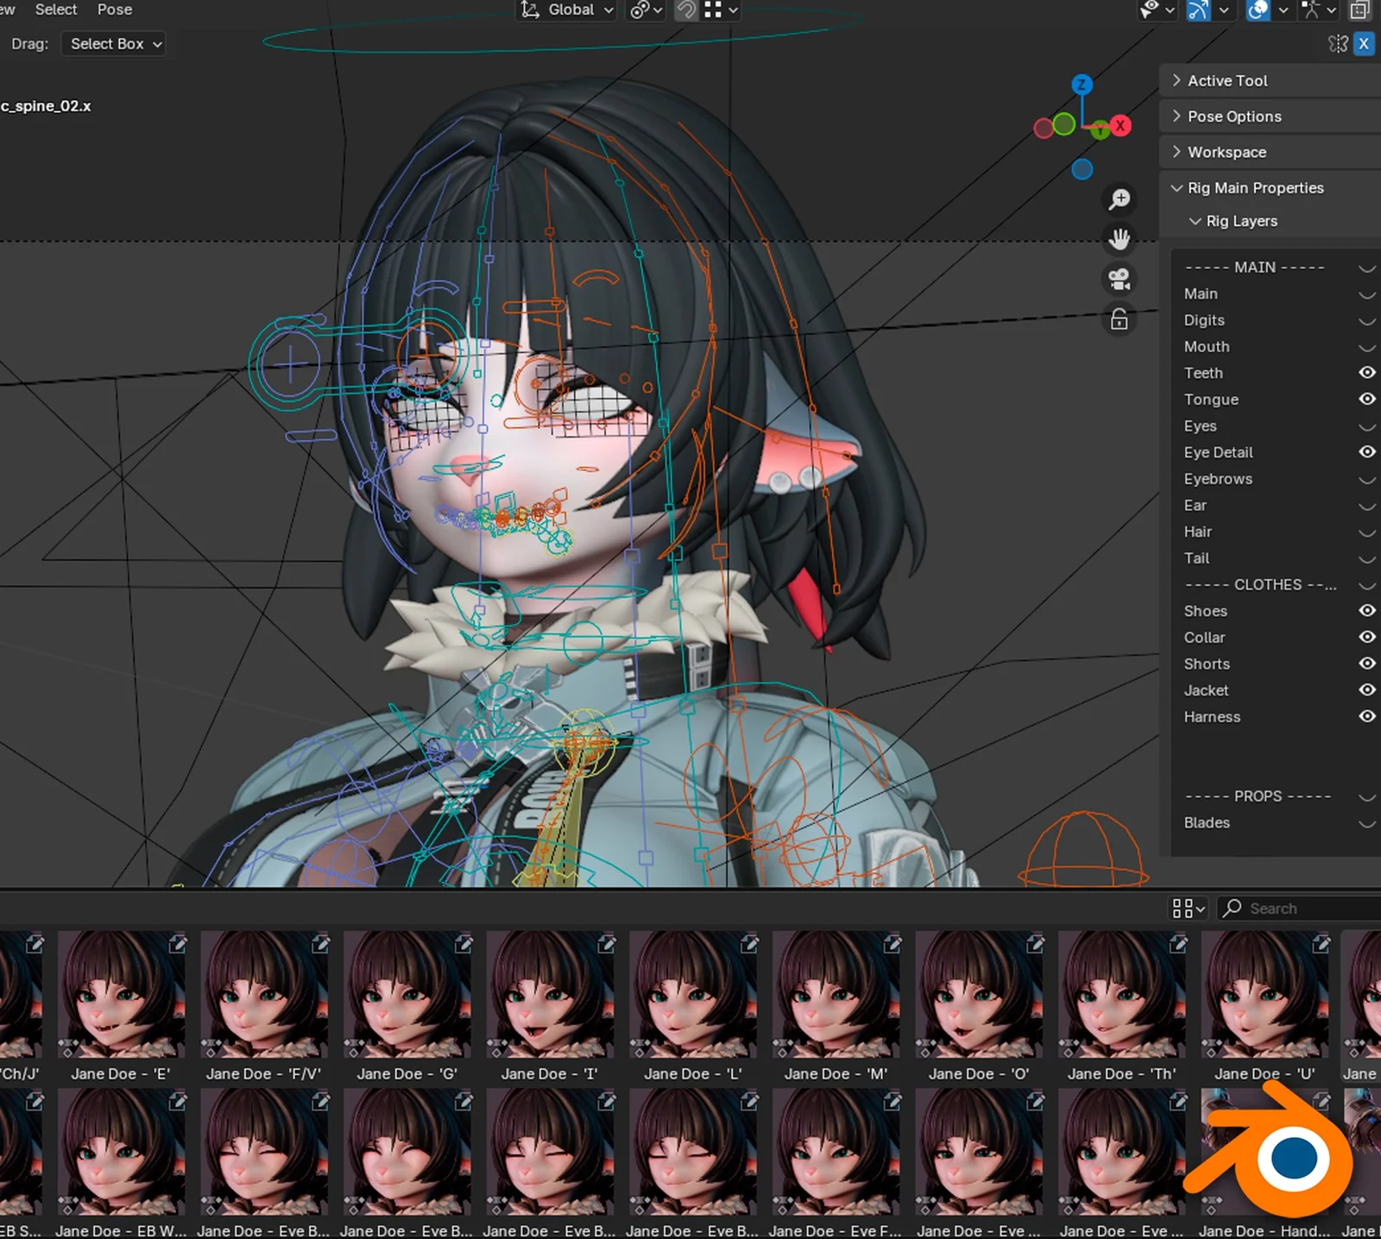Enable X-axis mirror with the X toggle
Screen dimensions: 1381x1239
click(1364, 43)
